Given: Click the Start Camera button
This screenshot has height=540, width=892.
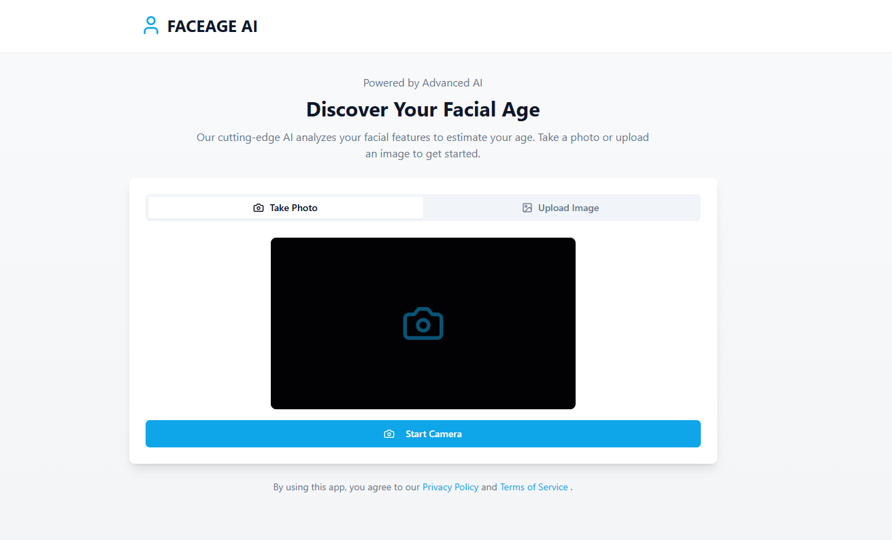Looking at the screenshot, I should point(423,434).
